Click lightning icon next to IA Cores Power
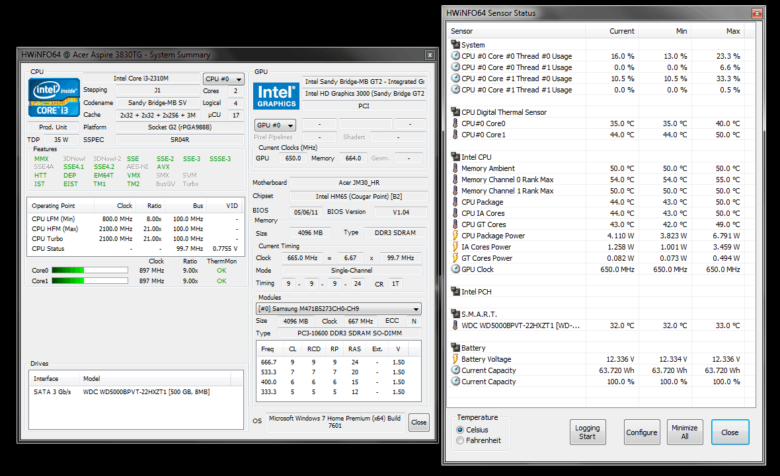 pos(455,247)
